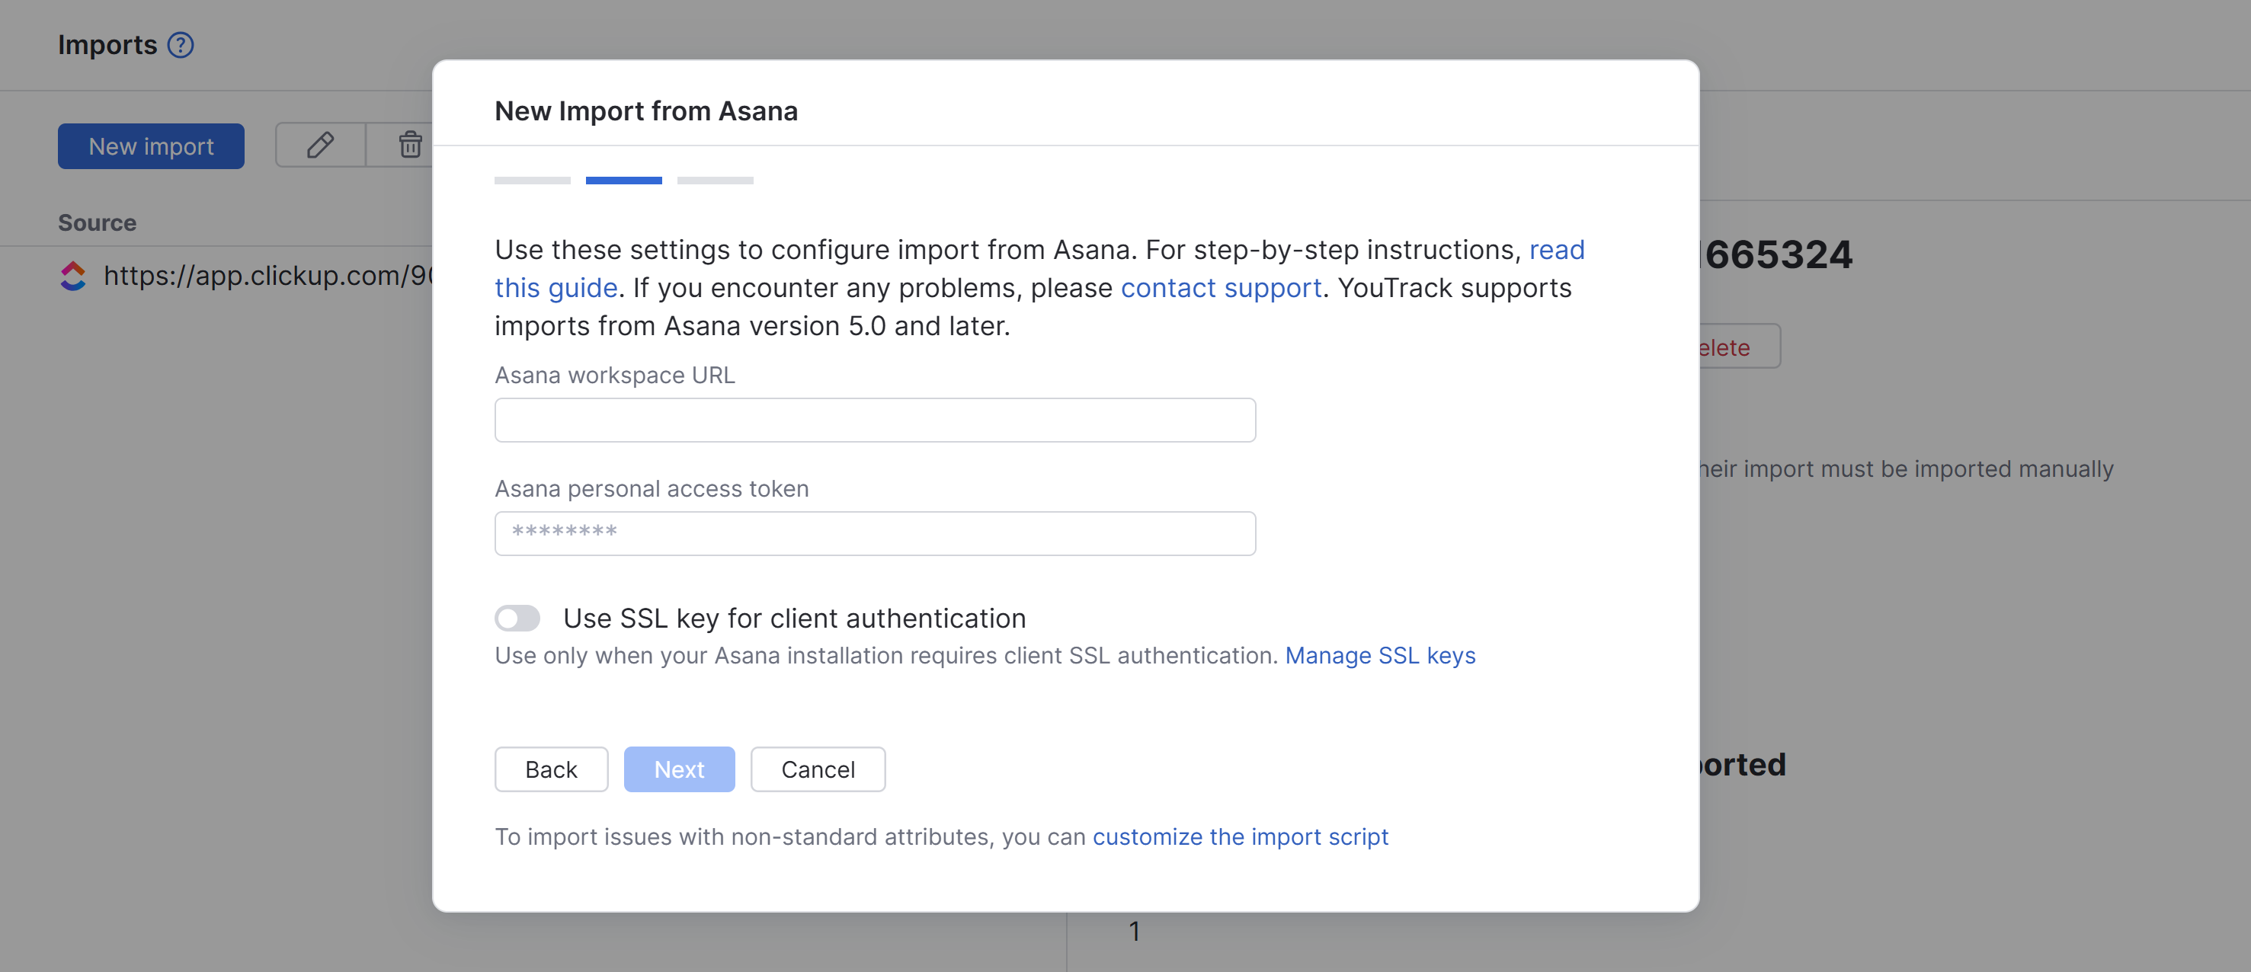Click the 'Asana workspace URL' label
This screenshot has width=2251, height=972.
click(615, 376)
